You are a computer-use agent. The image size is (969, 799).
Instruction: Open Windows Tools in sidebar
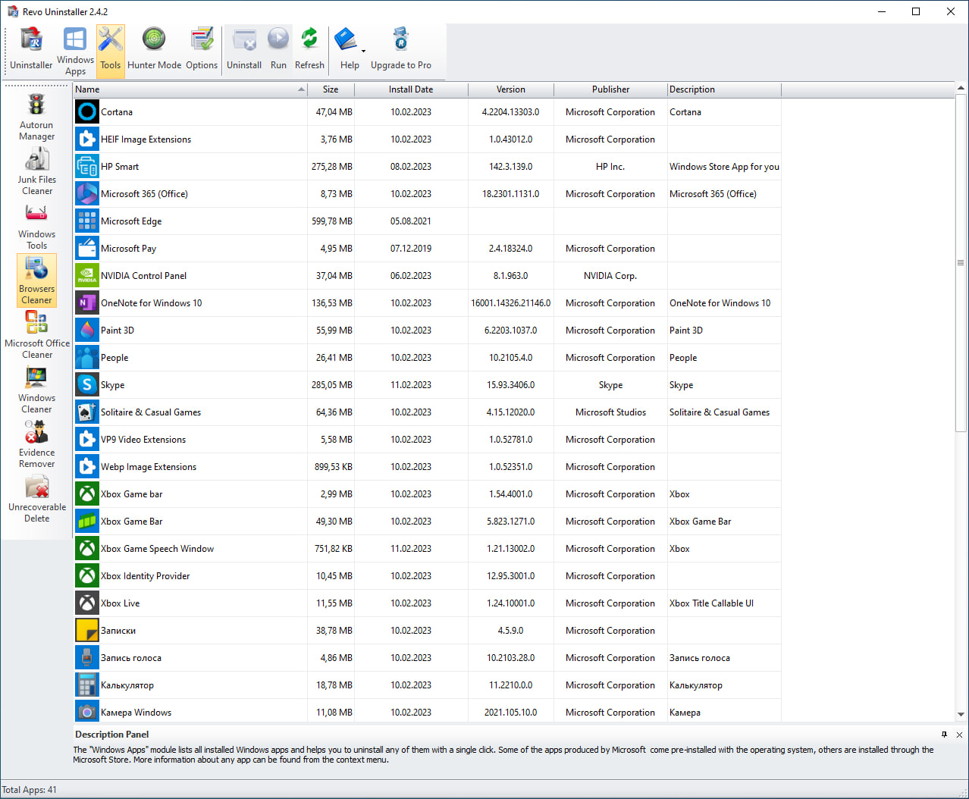coord(36,226)
